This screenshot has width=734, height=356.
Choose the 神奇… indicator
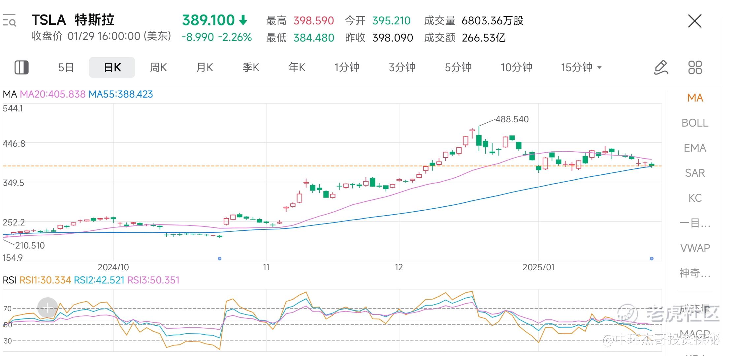point(695,273)
